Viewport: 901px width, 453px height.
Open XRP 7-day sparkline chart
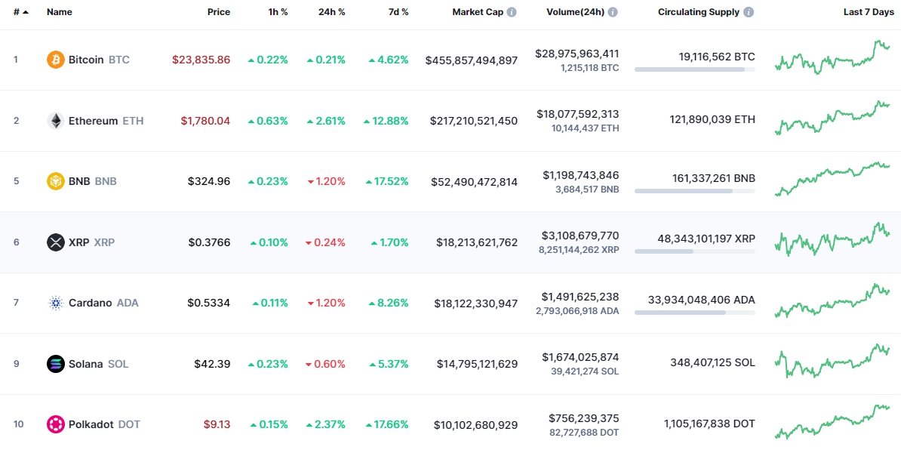point(832,239)
